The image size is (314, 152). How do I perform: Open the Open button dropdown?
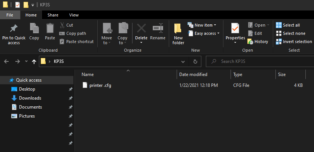(x=268, y=25)
